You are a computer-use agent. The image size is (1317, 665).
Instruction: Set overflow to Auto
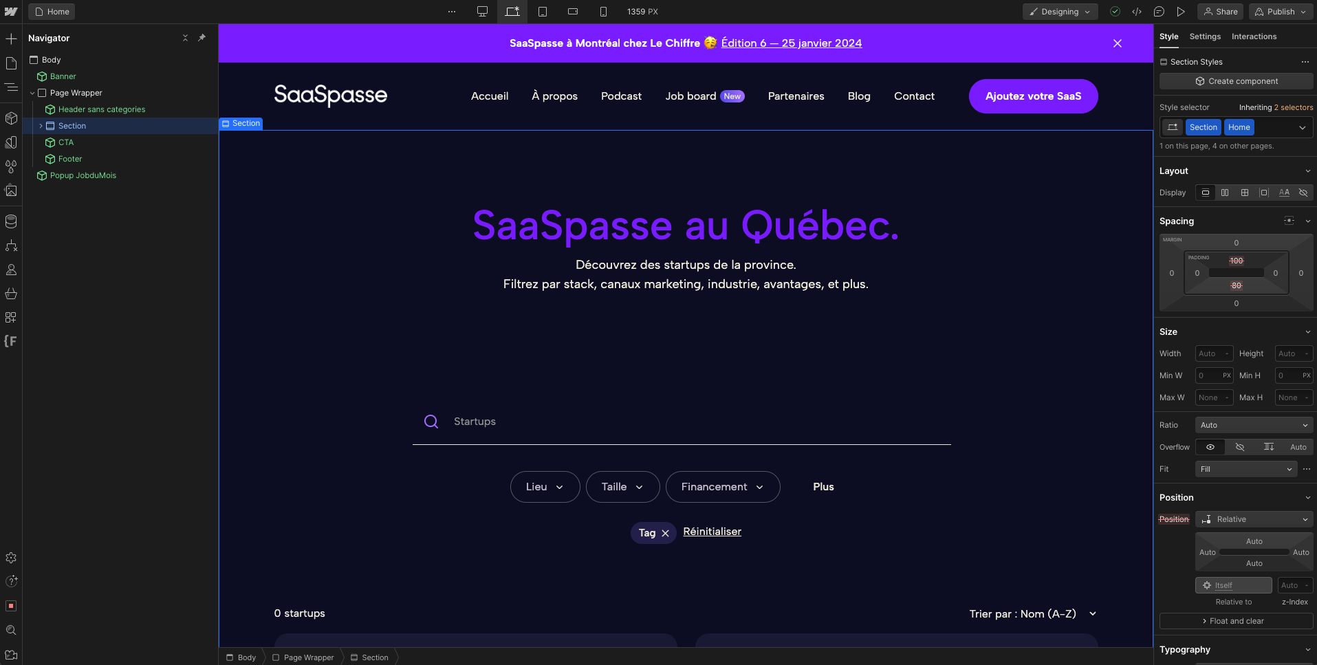(1298, 447)
